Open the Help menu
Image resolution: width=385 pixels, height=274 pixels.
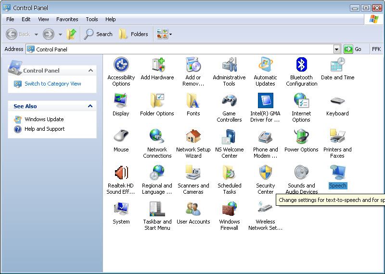click(111, 19)
